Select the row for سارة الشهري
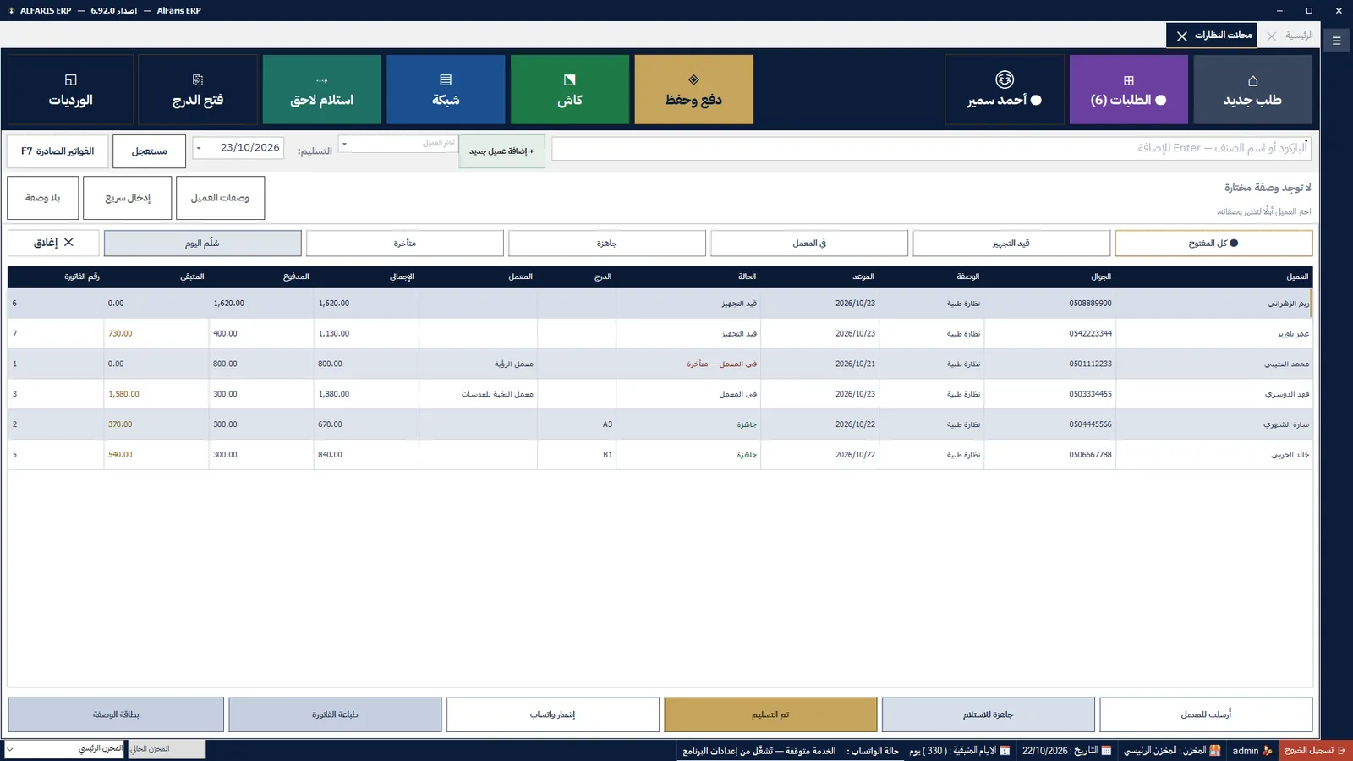Viewport: 1353px width, 761px height. coord(660,424)
